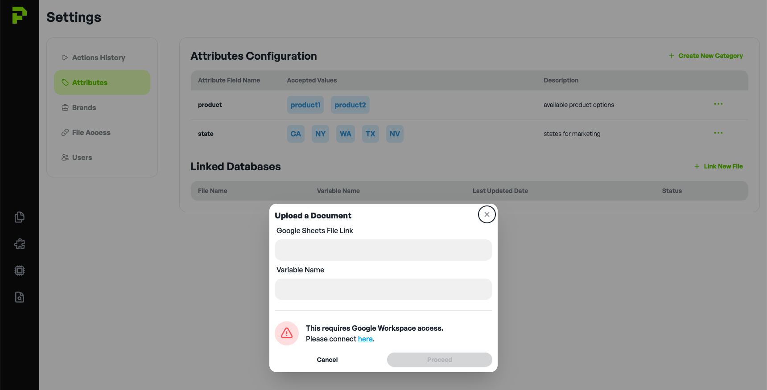
Task: Open Users settings section
Action: pos(82,157)
